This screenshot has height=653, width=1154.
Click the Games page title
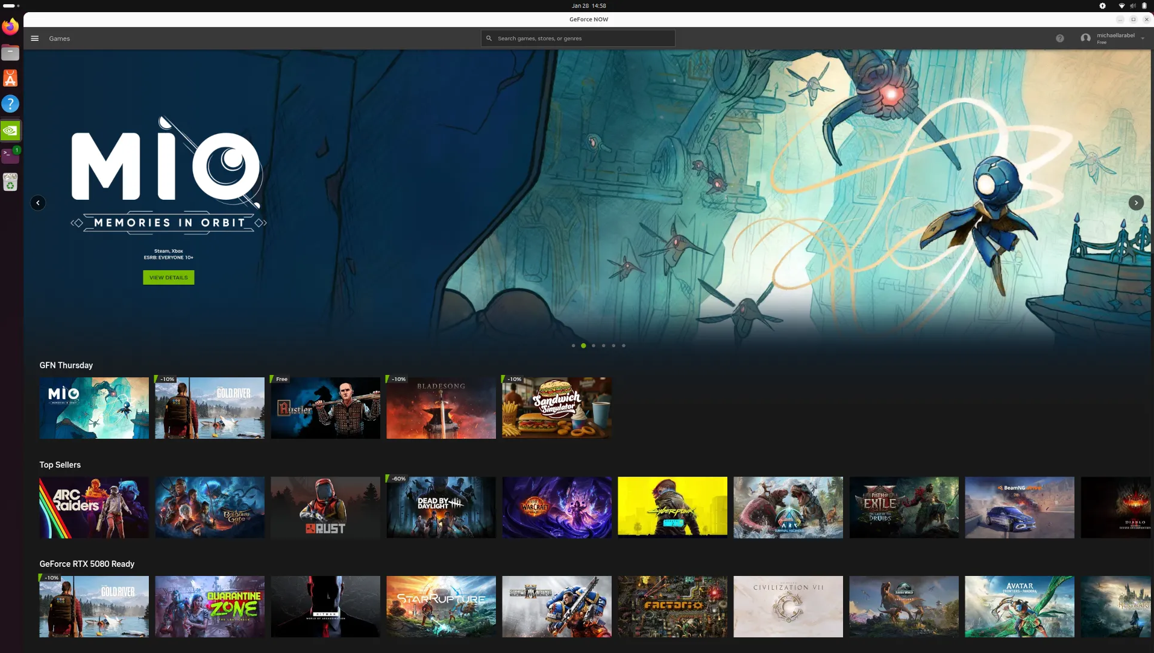point(60,39)
